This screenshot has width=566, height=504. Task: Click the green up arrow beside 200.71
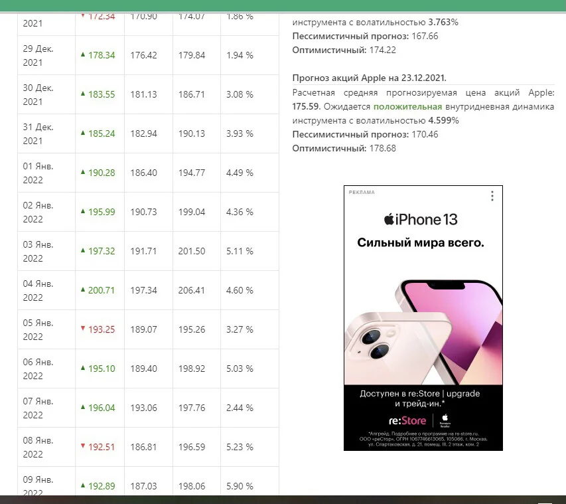tap(83, 290)
